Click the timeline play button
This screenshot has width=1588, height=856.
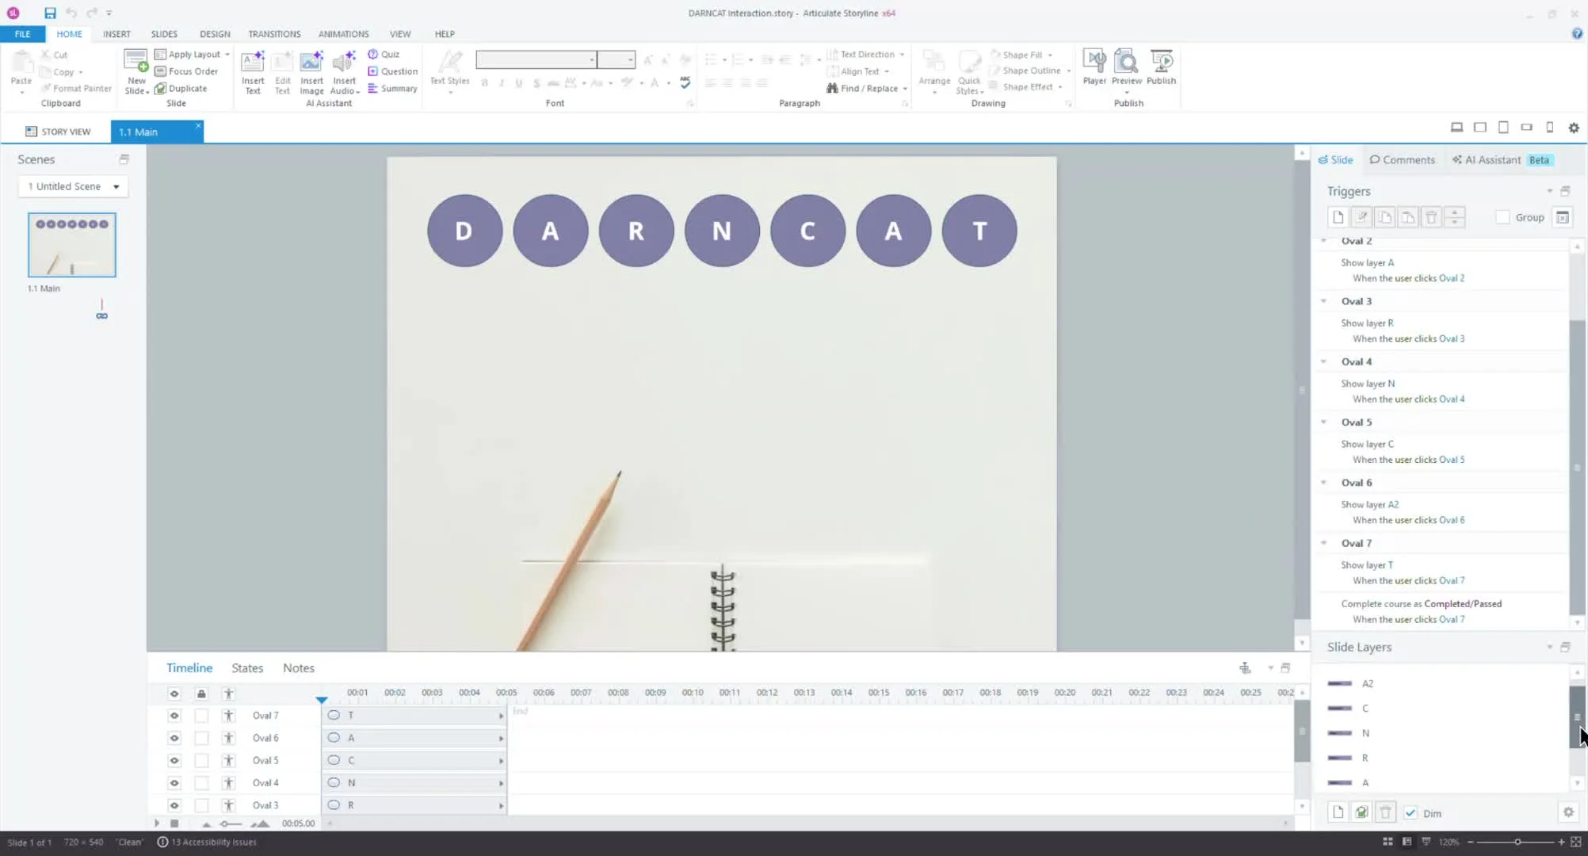pyautogui.click(x=156, y=824)
